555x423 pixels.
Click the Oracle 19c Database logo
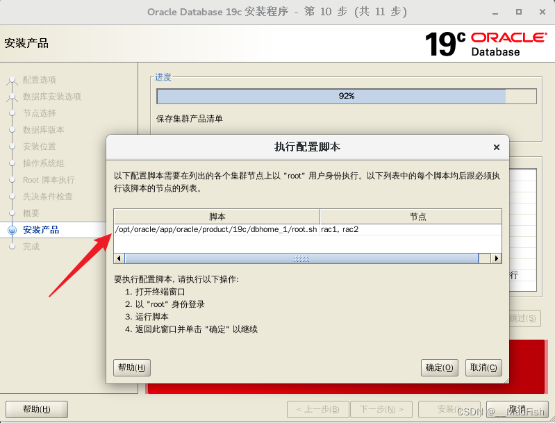coord(486,44)
